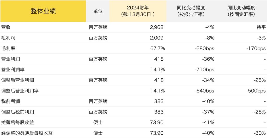Select the 毛利率 value 67.7%
The width and height of the screenshot is (267, 138).
(x=157, y=48)
